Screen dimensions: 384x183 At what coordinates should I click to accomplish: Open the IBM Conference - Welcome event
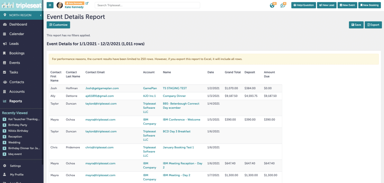click(x=181, y=120)
